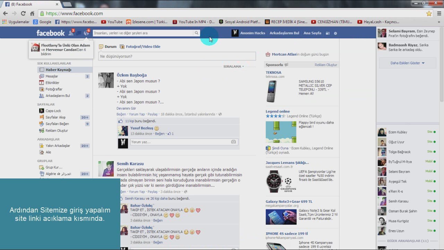444x250 pixels.
Task: Click the camera icon in comment box
Action: (233, 142)
